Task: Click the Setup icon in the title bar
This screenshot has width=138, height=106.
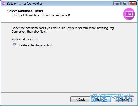Action: coord(4,4)
